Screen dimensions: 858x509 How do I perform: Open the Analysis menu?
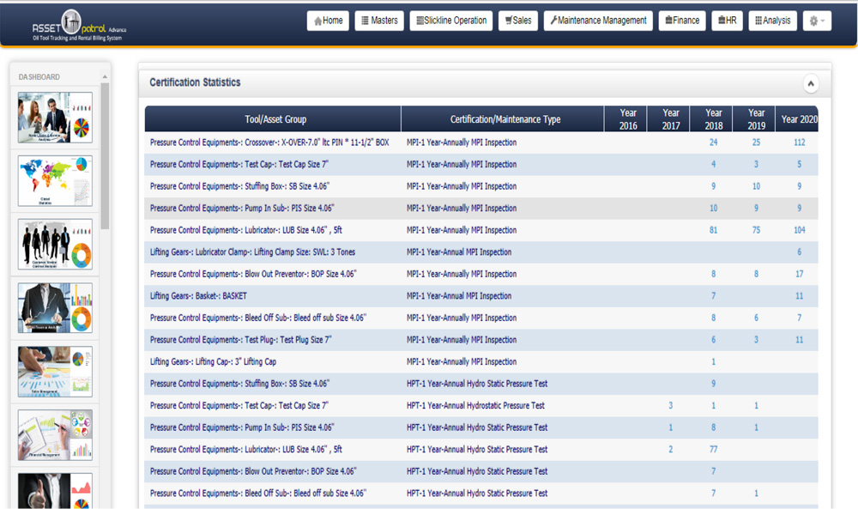[x=772, y=21]
